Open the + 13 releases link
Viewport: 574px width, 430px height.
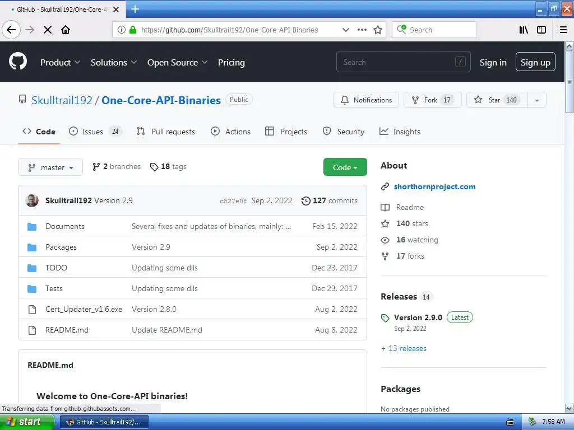coord(404,348)
